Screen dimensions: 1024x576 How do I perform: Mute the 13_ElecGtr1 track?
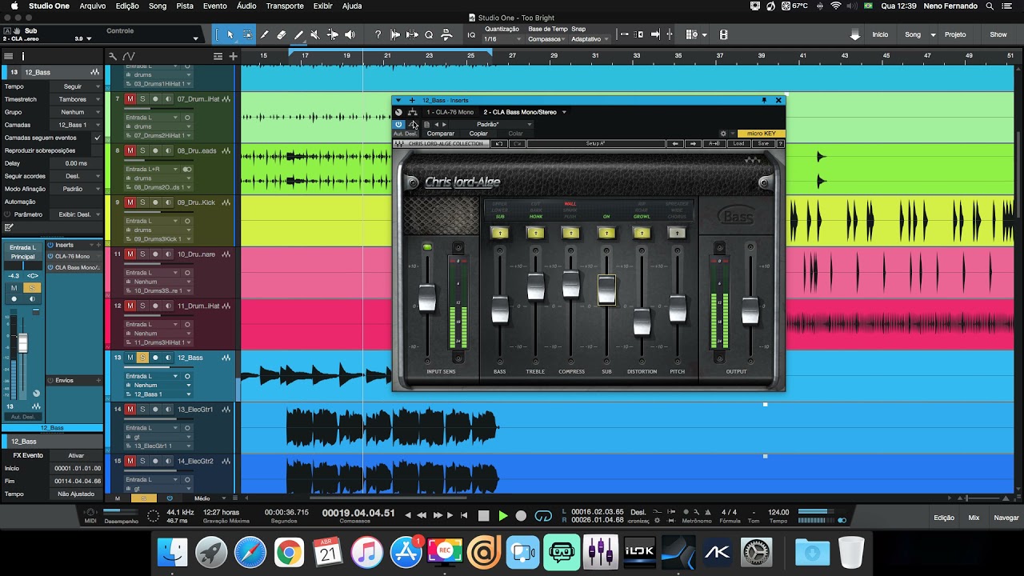tap(130, 410)
